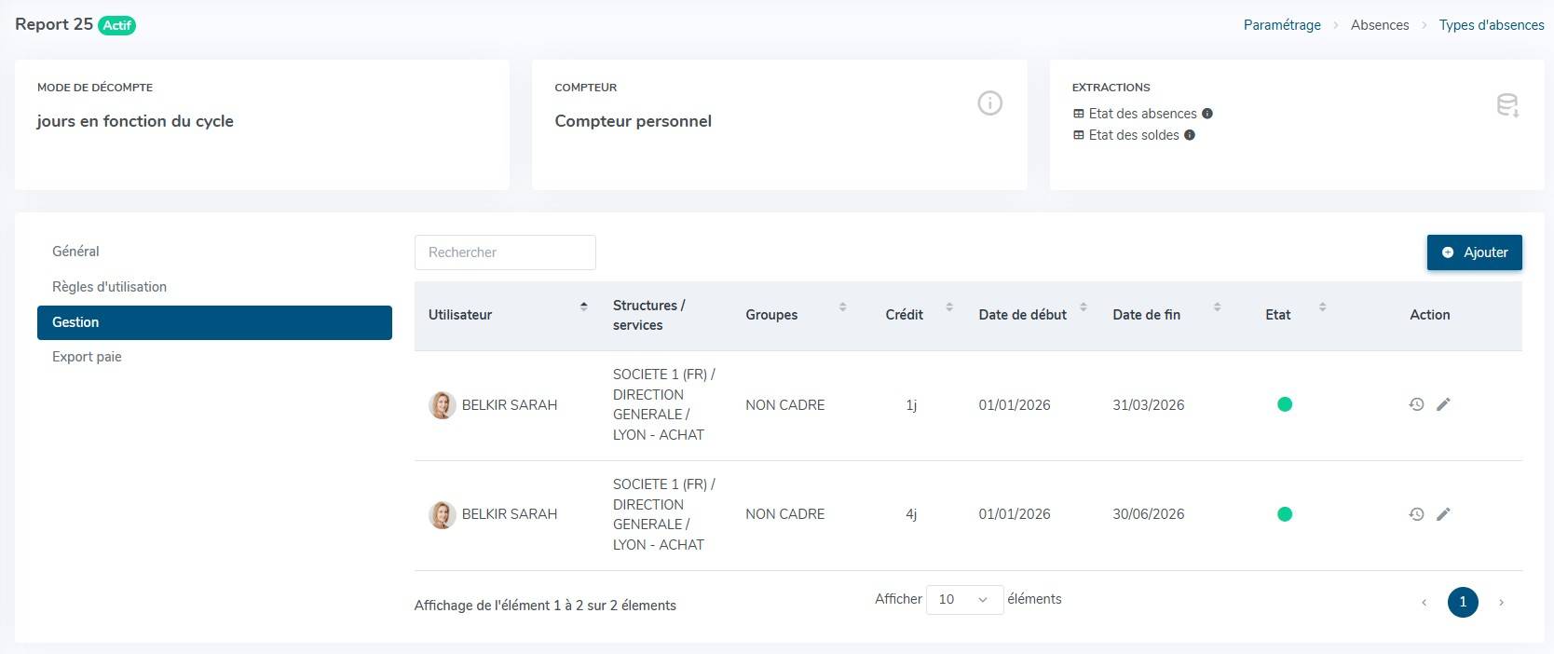
Task: Edit the 1j credit row with pencil
Action: tap(1443, 404)
